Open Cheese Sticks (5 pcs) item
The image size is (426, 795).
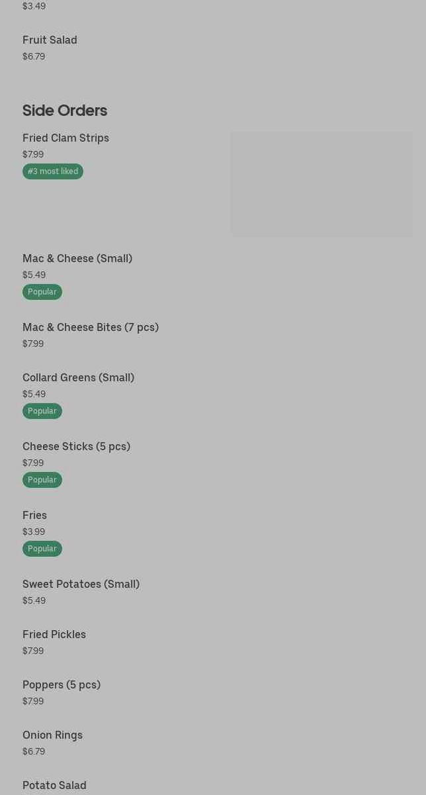tap(76, 447)
